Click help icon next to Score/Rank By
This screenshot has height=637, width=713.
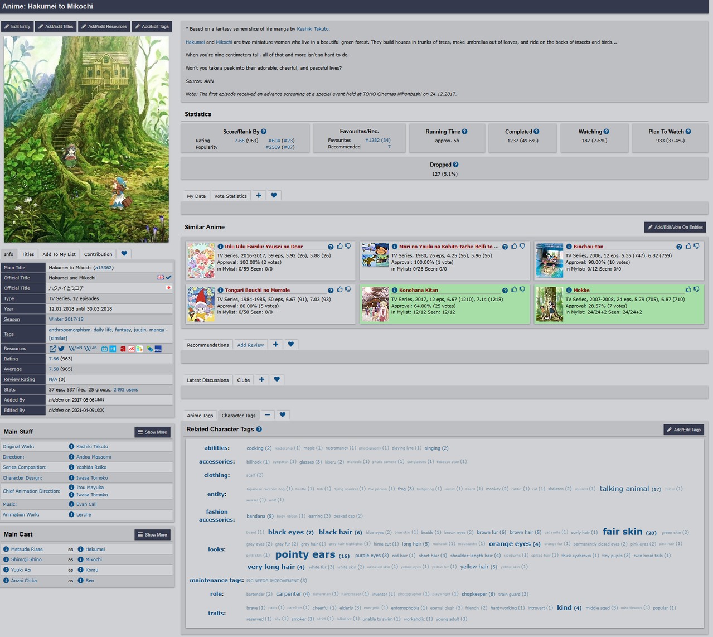264,132
